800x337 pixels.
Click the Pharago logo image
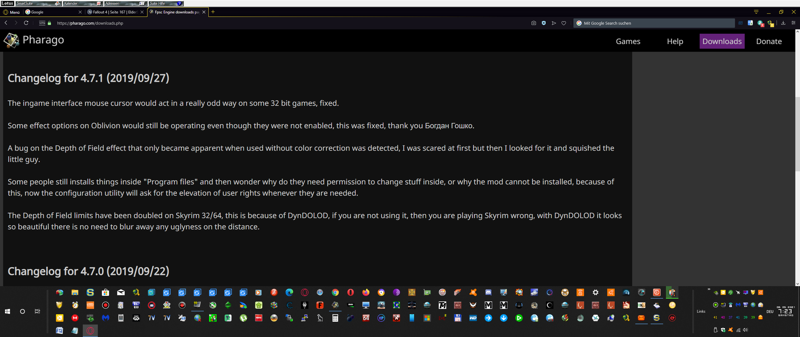coord(11,40)
